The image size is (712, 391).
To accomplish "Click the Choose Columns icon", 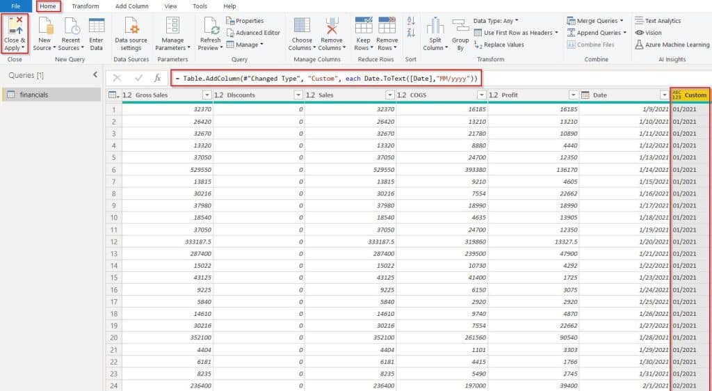I will tap(302, 26).
